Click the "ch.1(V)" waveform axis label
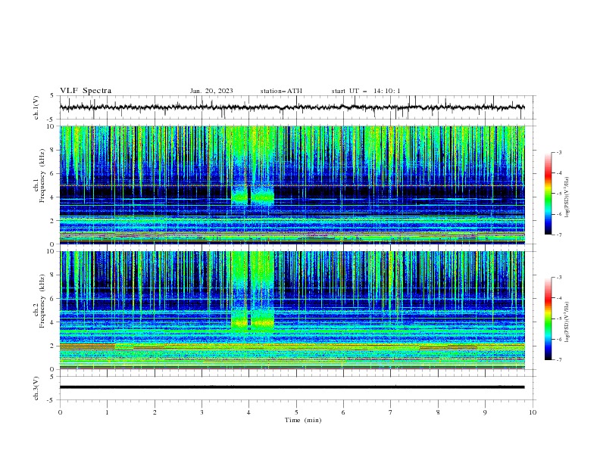The height and width of the screenshot is (463, 600). pyautogui.click(x=36, y=107)
